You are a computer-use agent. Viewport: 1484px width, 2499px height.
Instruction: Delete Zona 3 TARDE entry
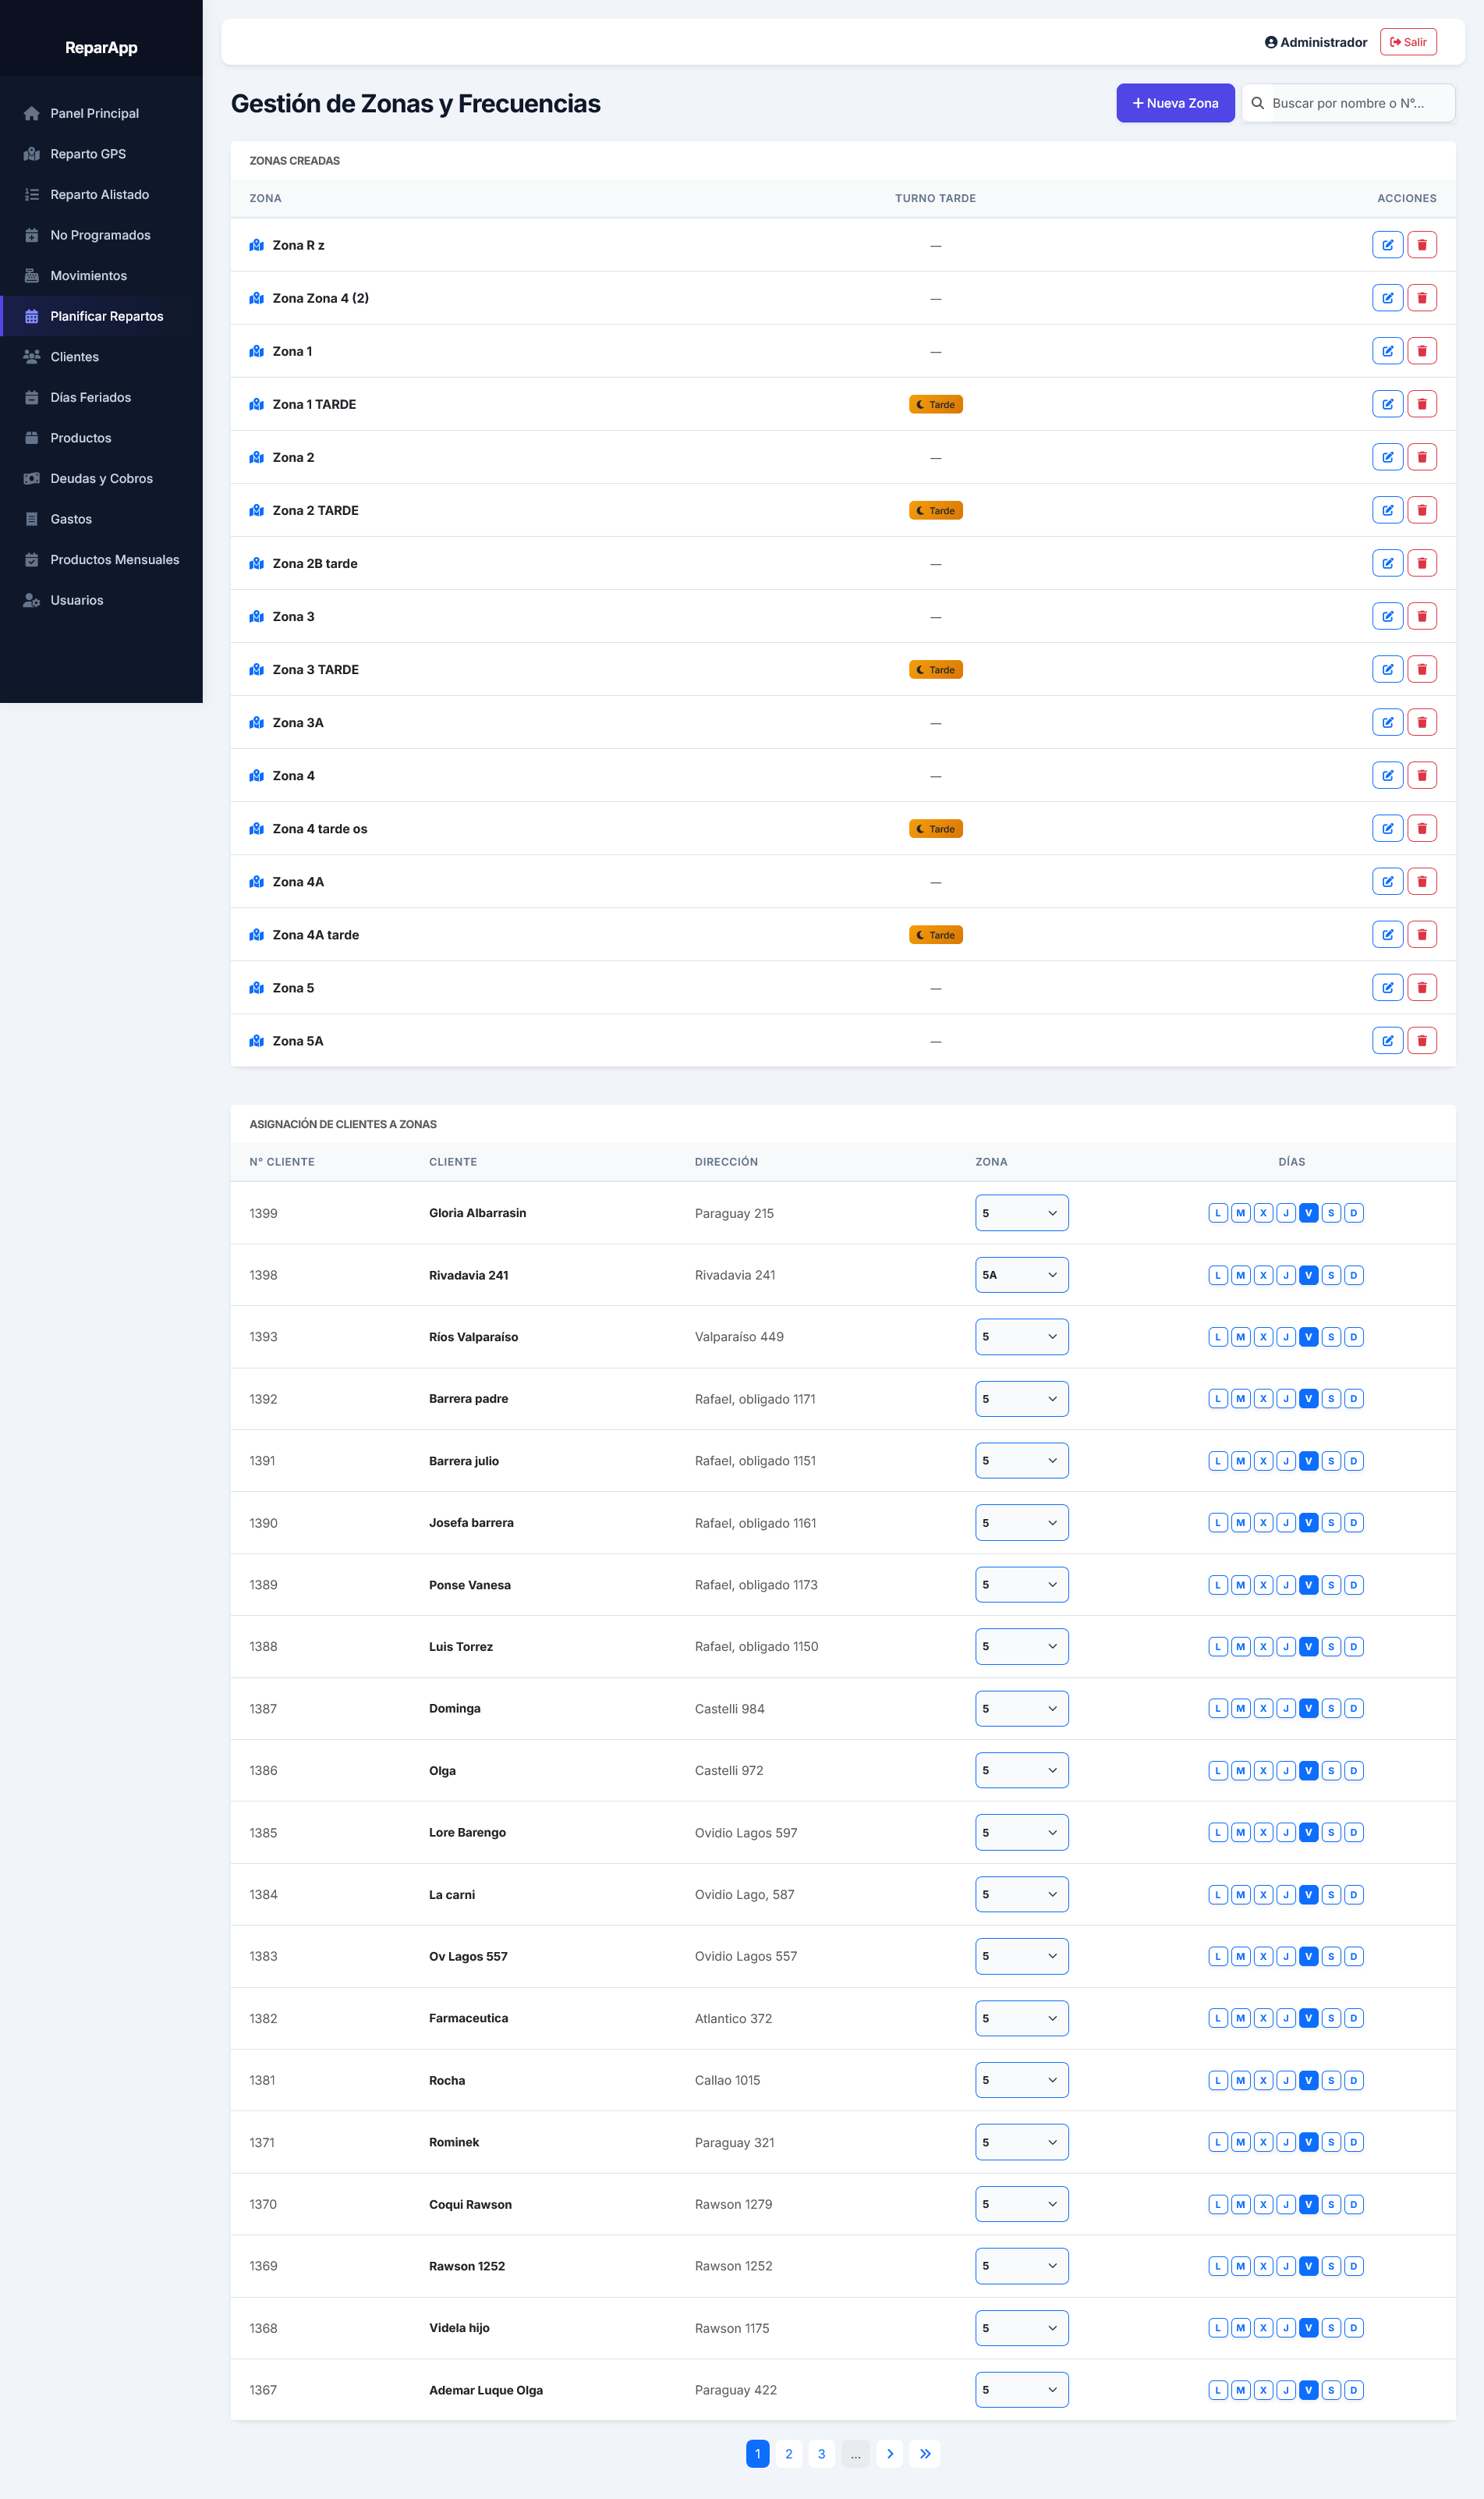coord(1421,669)
